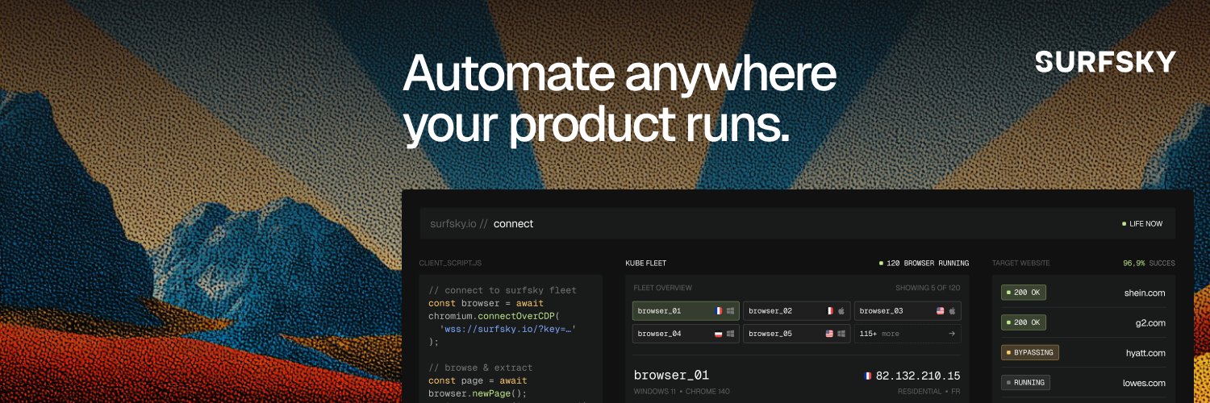
Task: Open the shein.com target website
Action: point(1145,293)
